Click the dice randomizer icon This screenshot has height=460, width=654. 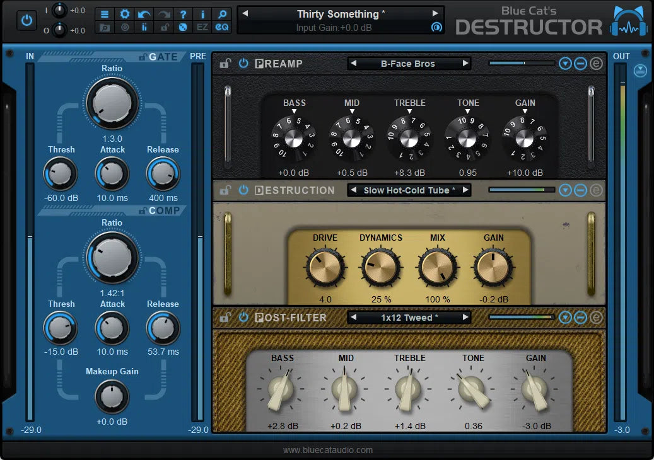183,28
